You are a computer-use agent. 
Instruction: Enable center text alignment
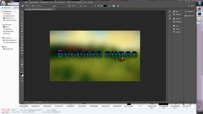pos(98,6)
